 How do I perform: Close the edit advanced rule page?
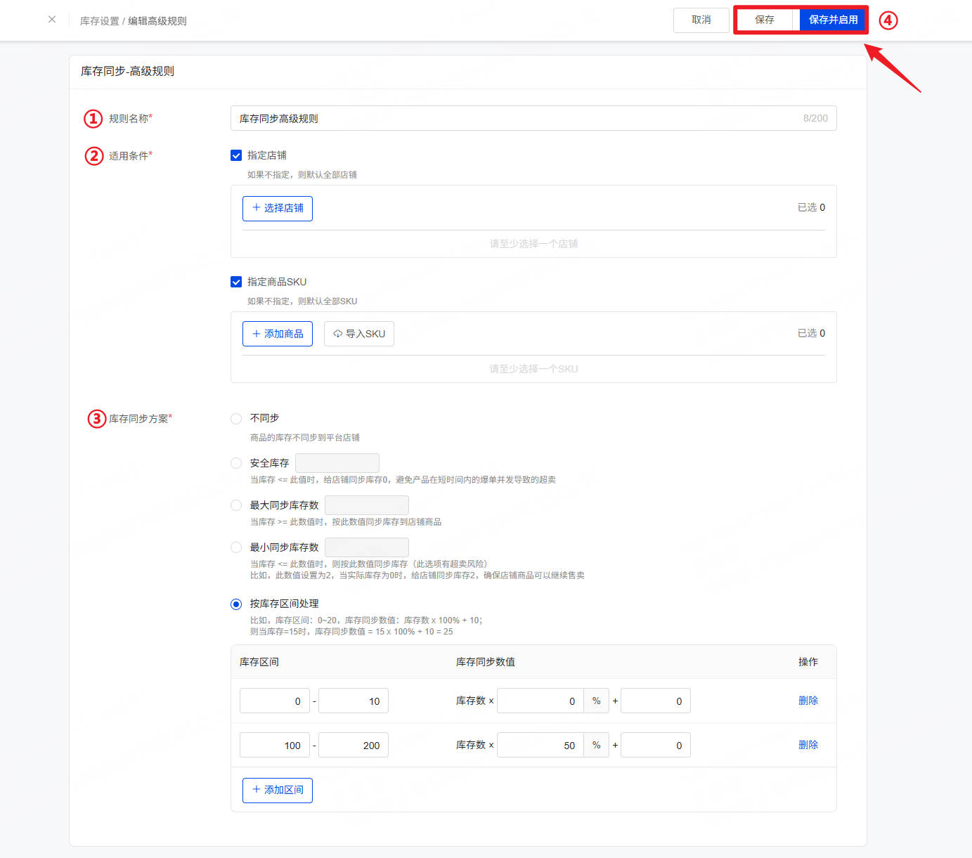52,20
